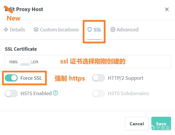The width and height of the screenshot is (175, 135).
Task: Click the Cancel button
Action: click(x=137, y=124)
